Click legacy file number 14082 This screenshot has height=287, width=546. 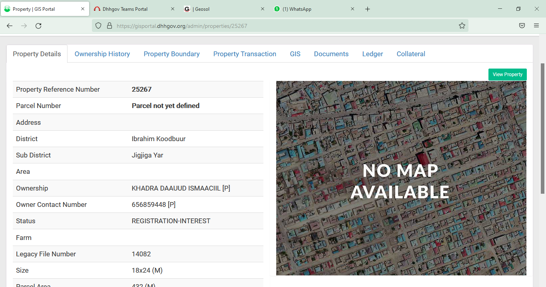pyautogui.click(x=141, y=254)
